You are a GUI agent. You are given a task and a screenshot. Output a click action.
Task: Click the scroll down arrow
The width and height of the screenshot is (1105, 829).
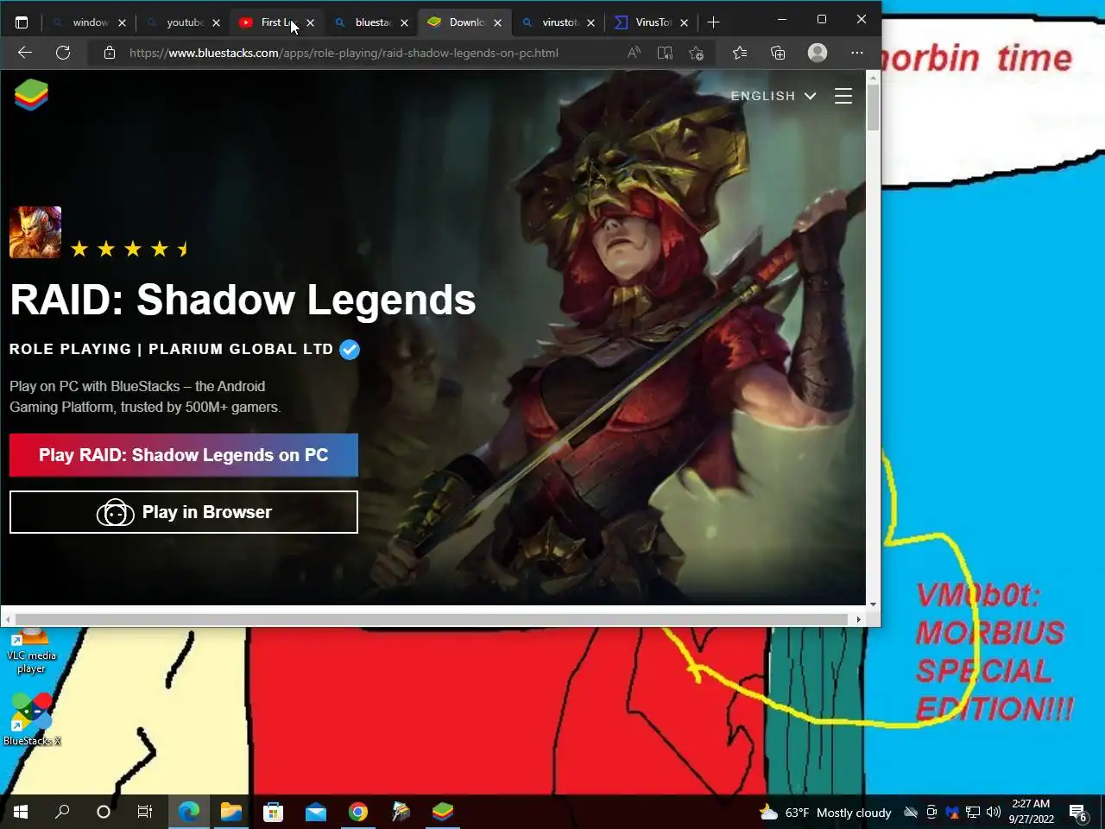873,604
